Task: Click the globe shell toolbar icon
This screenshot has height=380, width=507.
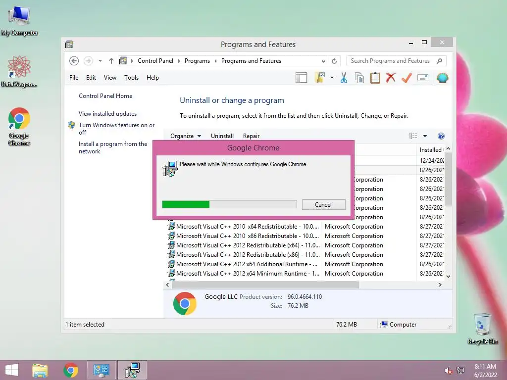Action: [x=442, y=78]
